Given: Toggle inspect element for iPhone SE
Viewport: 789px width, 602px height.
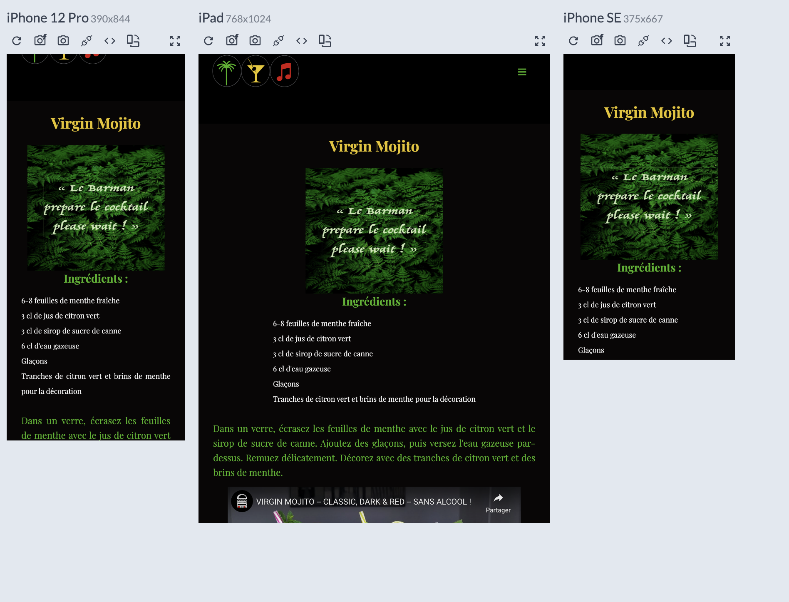Looking at the screenshot, I should [x=643, y=41].
